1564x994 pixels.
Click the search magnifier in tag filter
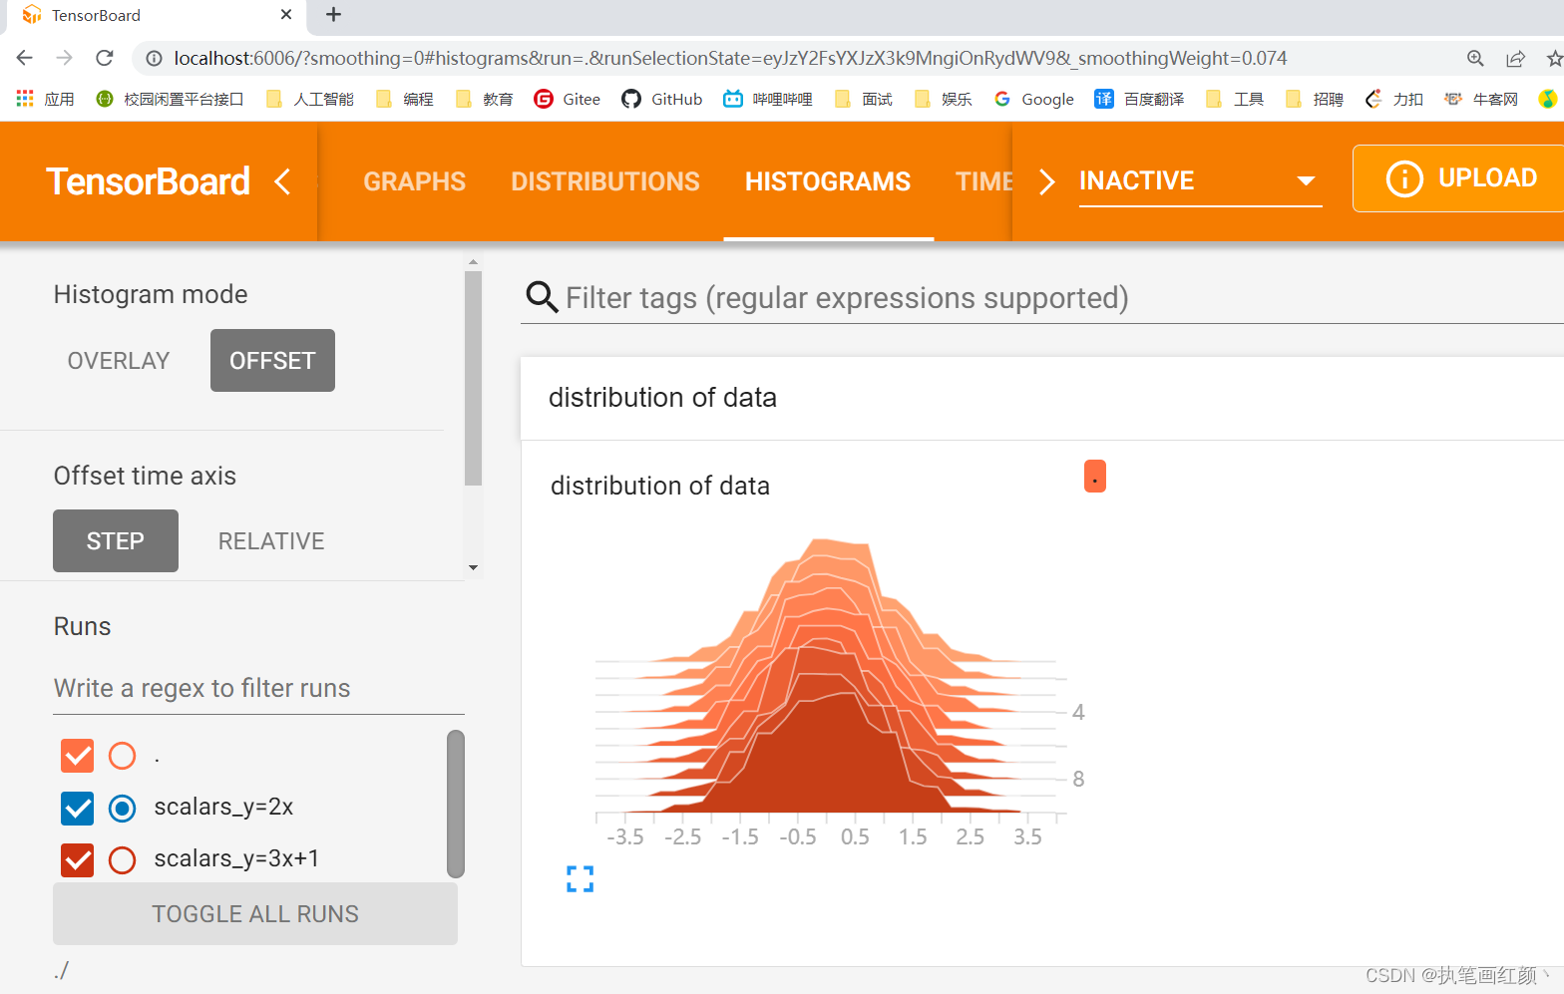coord(542,297)
